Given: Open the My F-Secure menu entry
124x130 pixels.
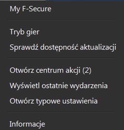Looking at the screenshot, I should [x=31, y=9].
